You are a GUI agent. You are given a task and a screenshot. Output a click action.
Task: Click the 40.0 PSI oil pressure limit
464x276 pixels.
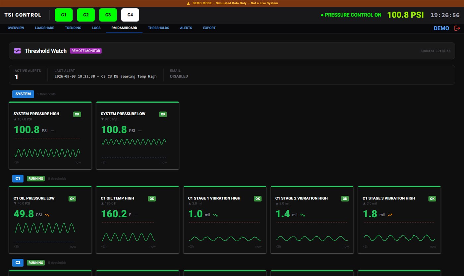pos(22,203)
